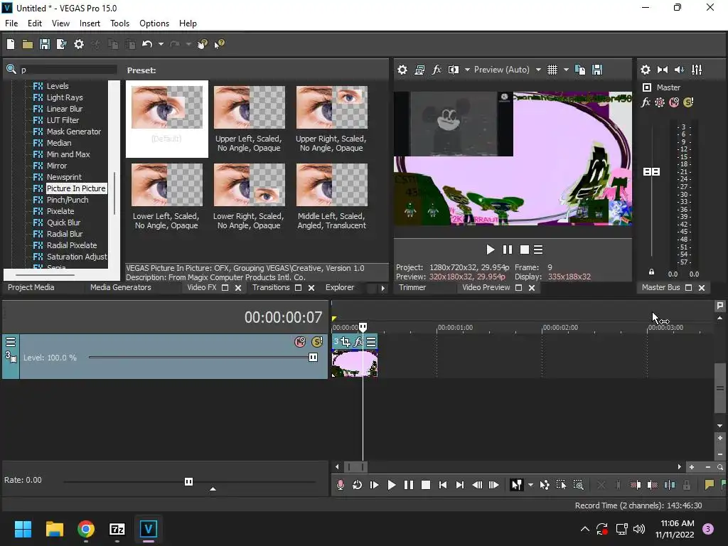Click the record microphone button
Screen dimensions: 728x546
[340, 485]
